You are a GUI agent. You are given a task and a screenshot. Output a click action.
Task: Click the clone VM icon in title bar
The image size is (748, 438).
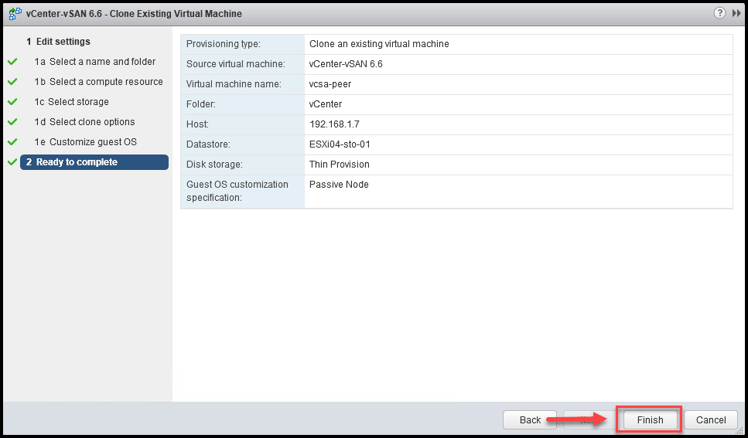pos(15,14)
